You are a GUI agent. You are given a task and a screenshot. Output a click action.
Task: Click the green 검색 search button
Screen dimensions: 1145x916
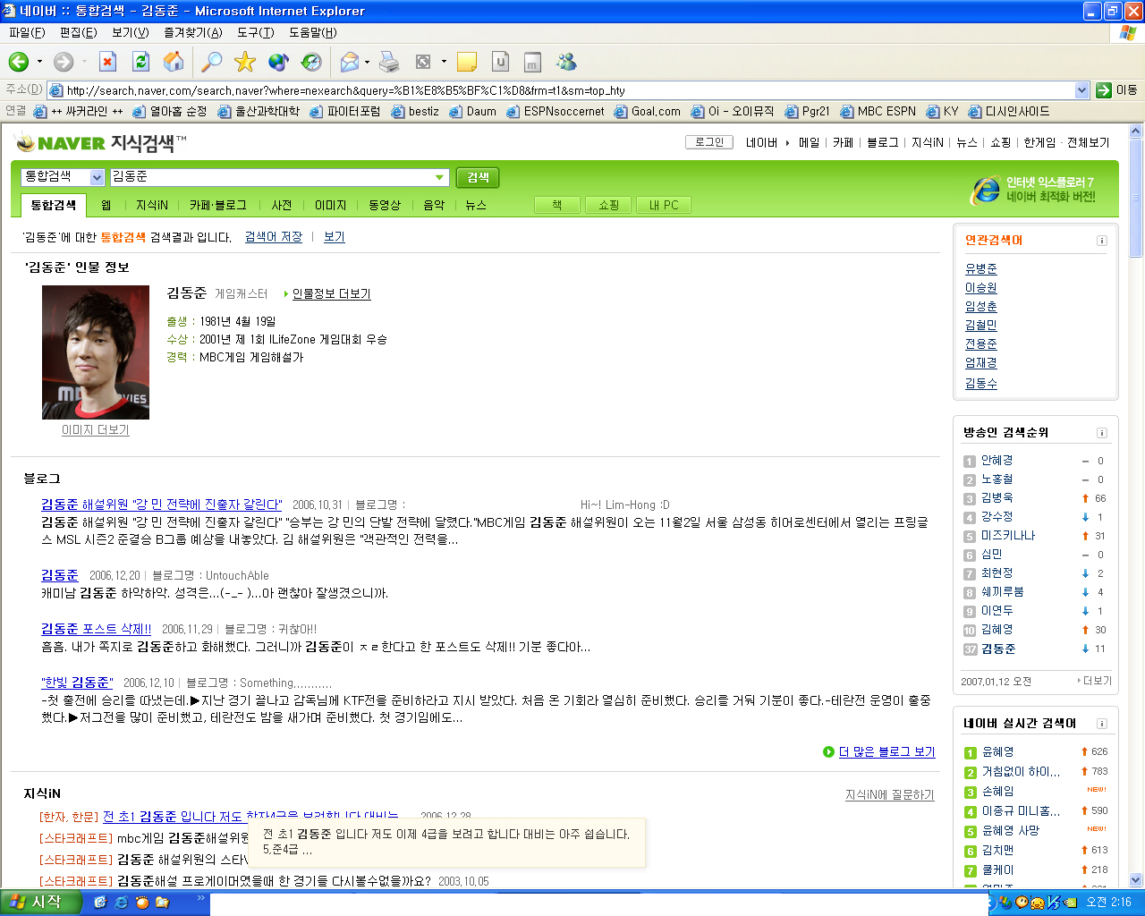pyautogui.click(x=478, y=177)
